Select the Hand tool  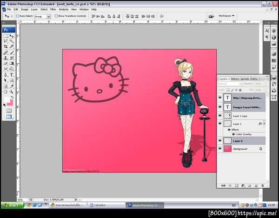coord(6,92)
